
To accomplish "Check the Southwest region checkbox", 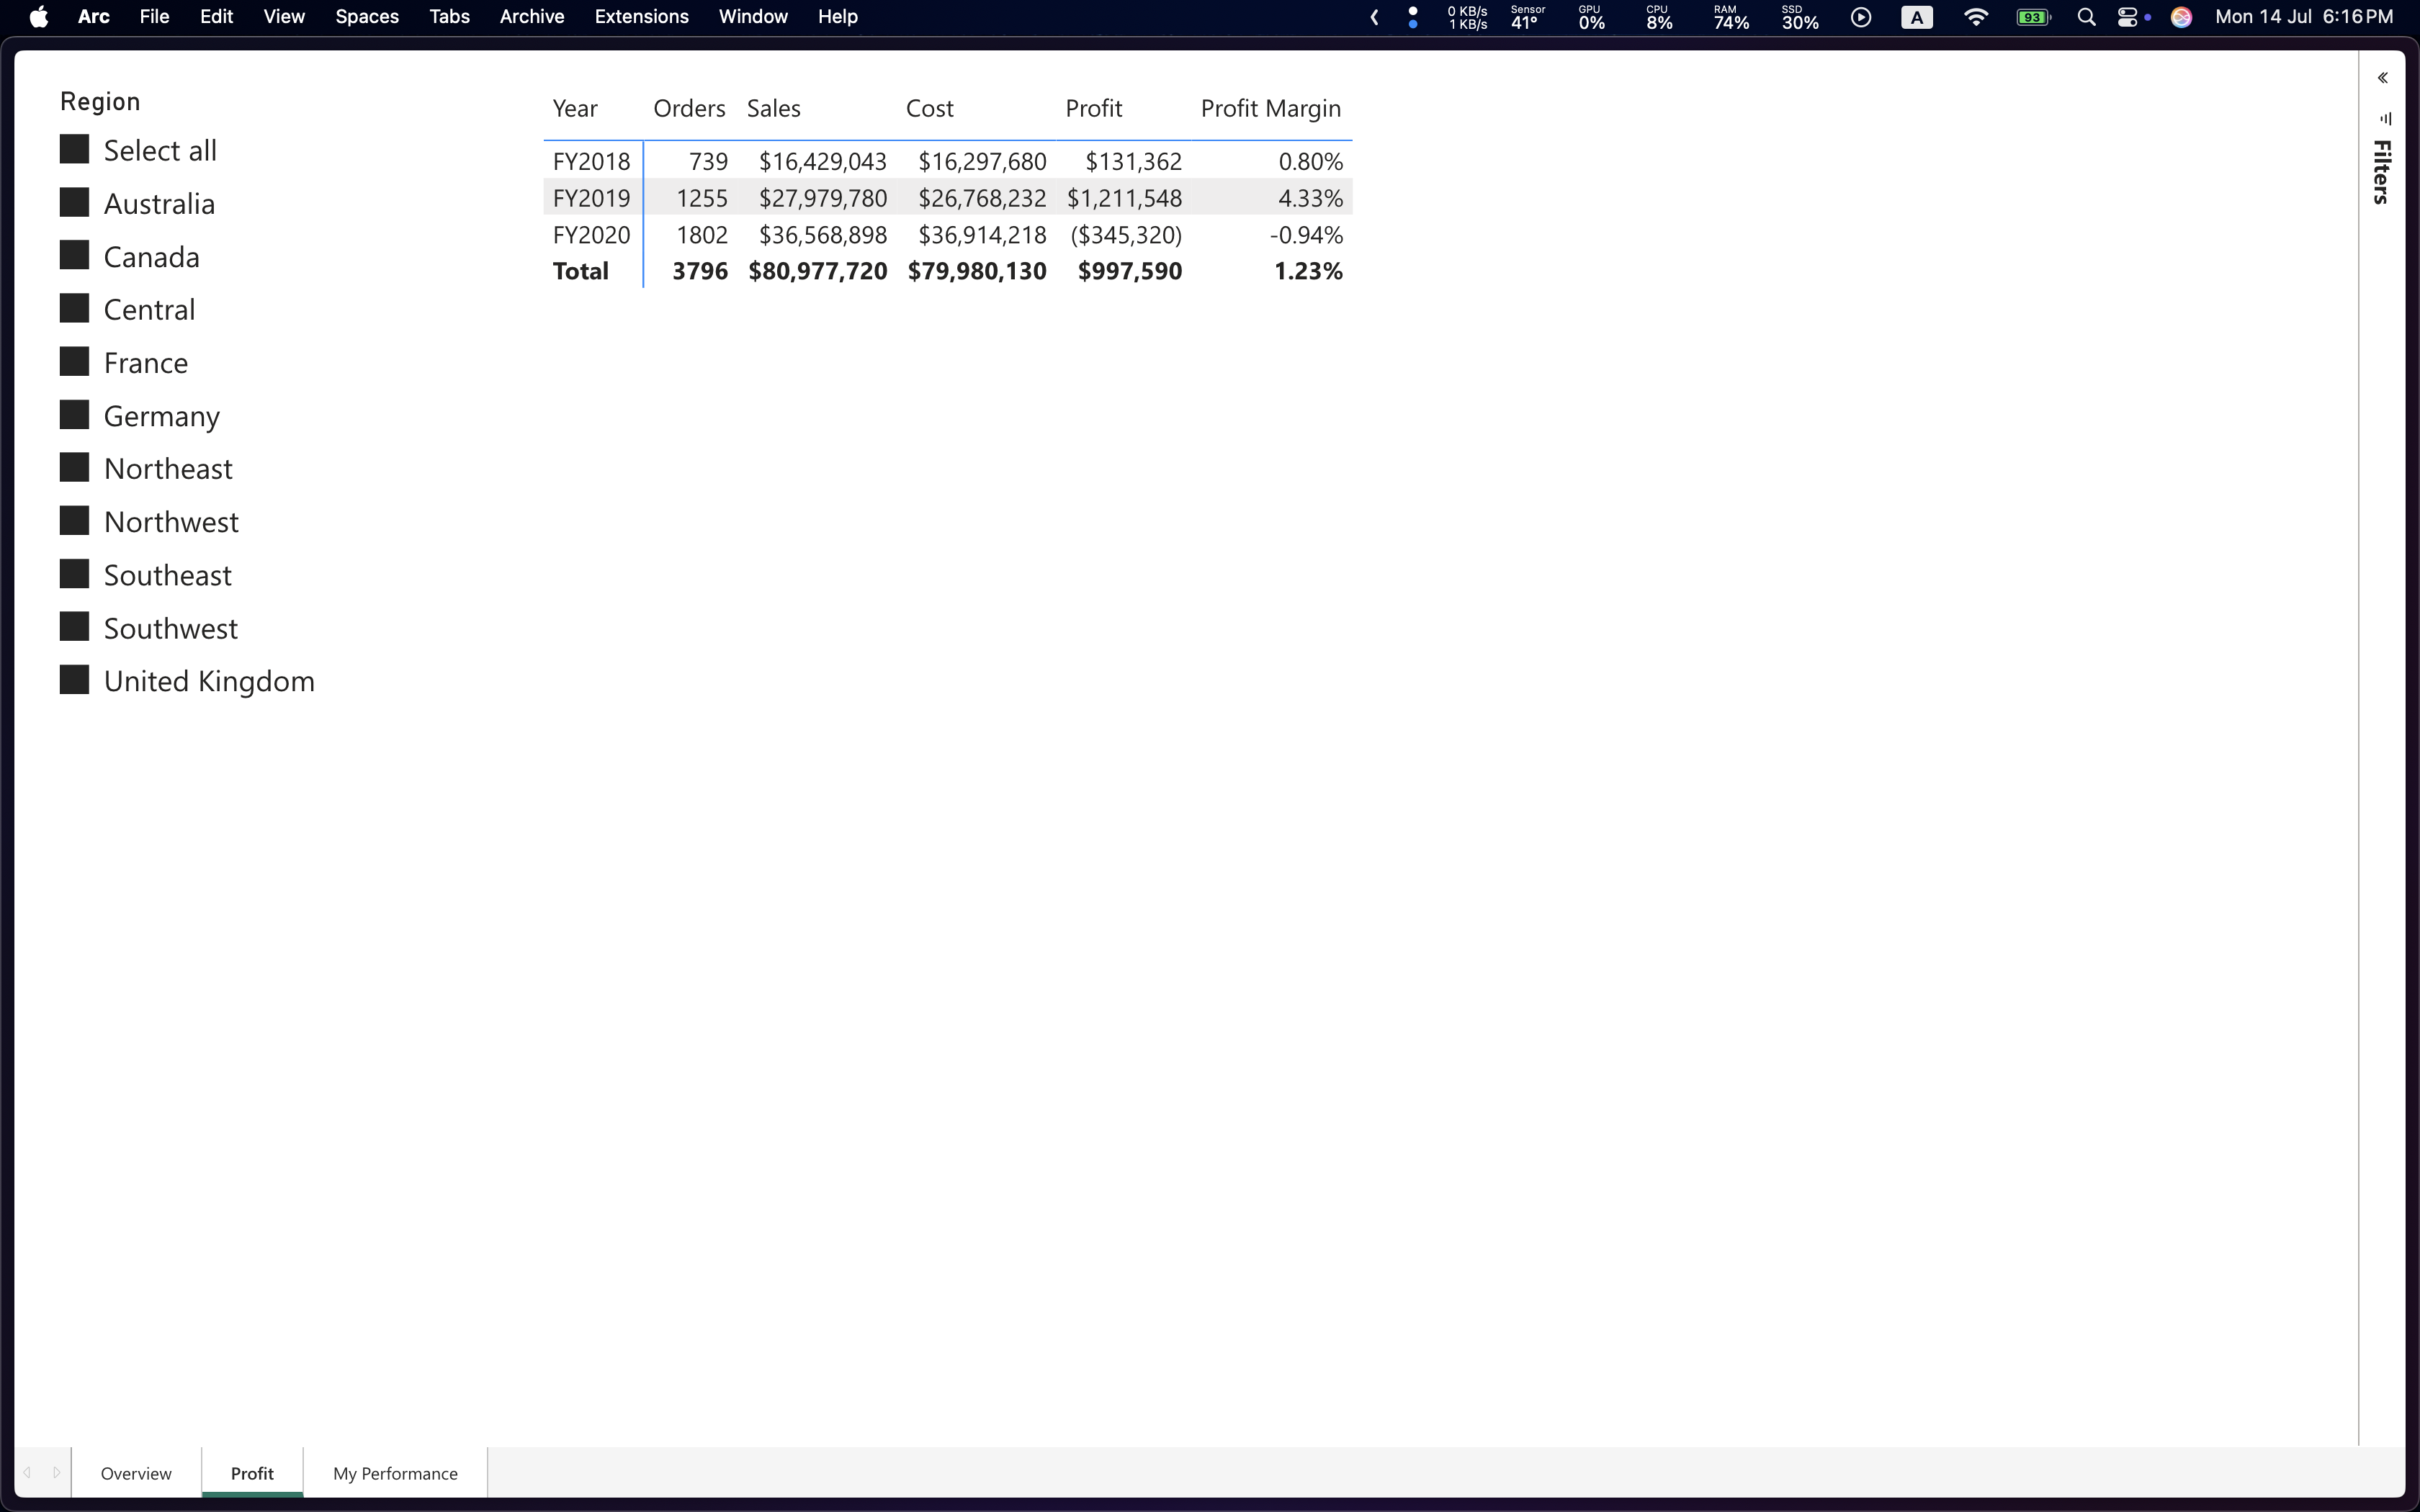I will pyautogui.click(x=75, y=627).
